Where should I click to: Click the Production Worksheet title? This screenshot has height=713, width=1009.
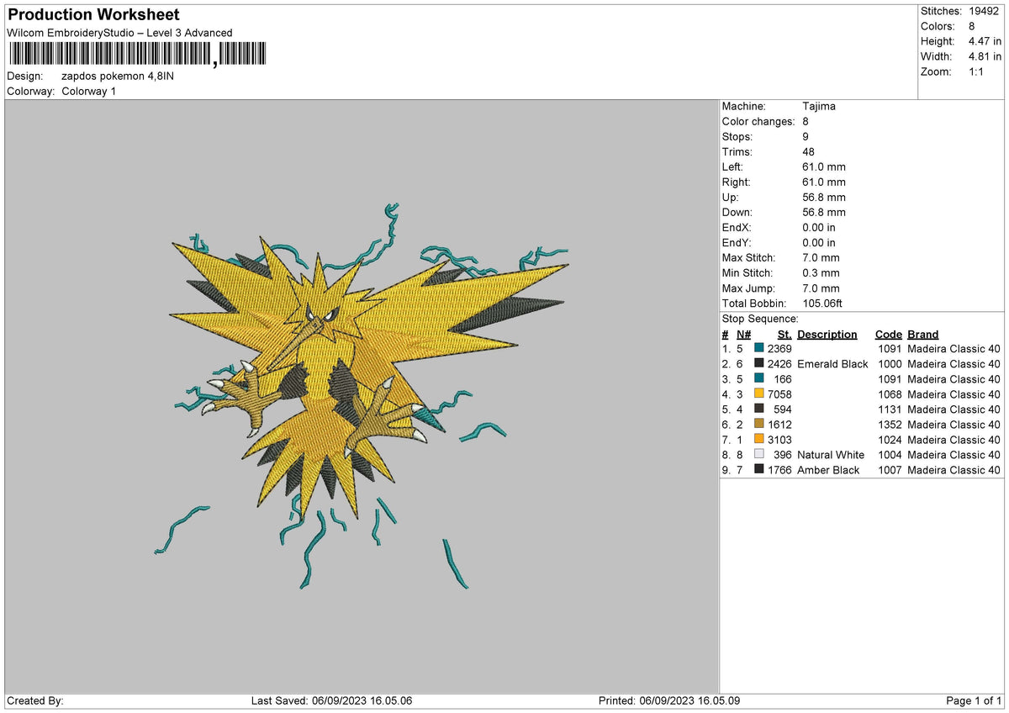click(x=93, y=15)
